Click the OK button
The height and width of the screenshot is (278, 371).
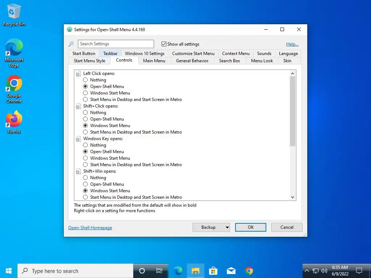[251, 227]
